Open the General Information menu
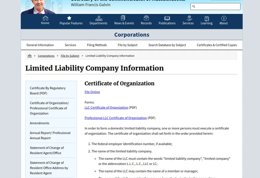This screenshot has height=178, width=260. [x=40, y=45]
